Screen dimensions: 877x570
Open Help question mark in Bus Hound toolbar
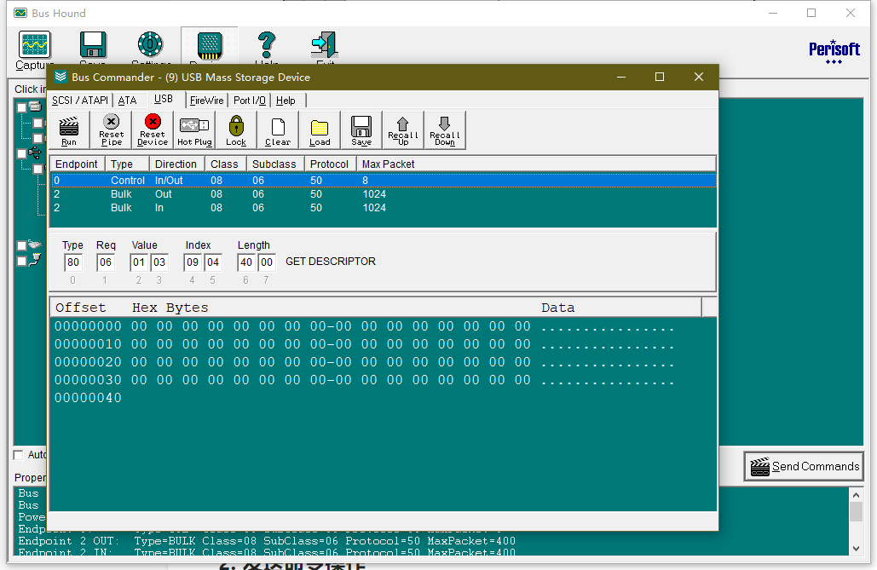267,44
